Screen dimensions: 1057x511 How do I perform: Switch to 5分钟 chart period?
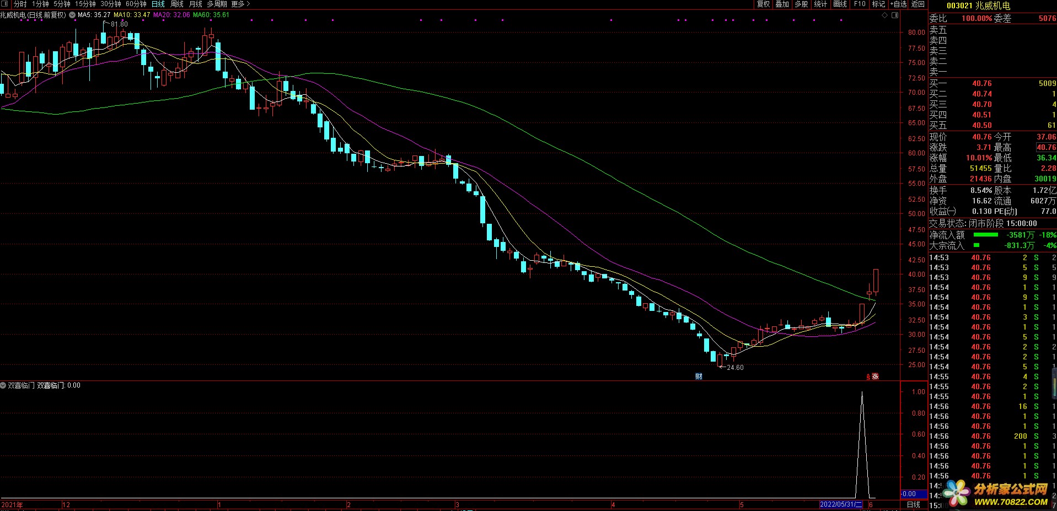click(x=62, y=4)
